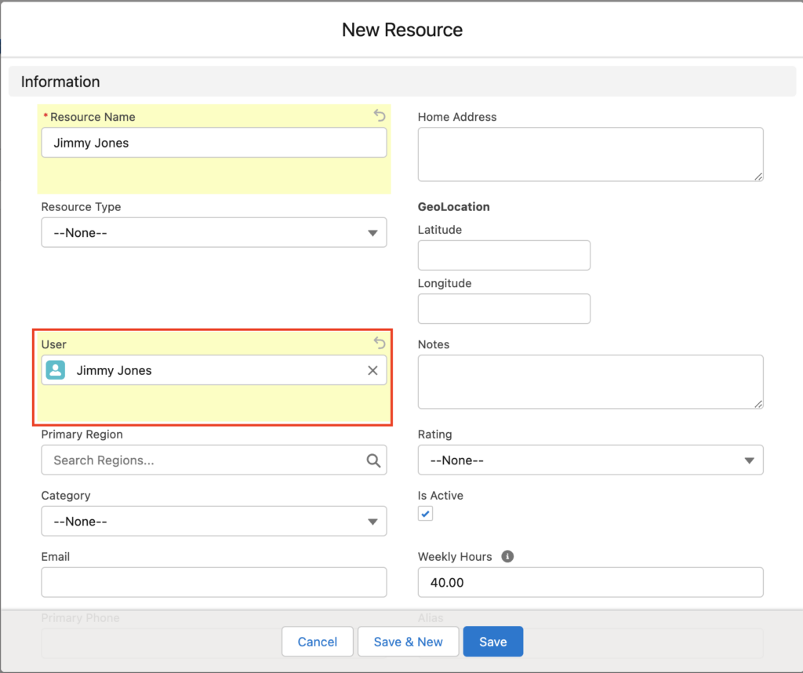
Task: Click the user avatar icon in User field
Action: click(56, 370)
